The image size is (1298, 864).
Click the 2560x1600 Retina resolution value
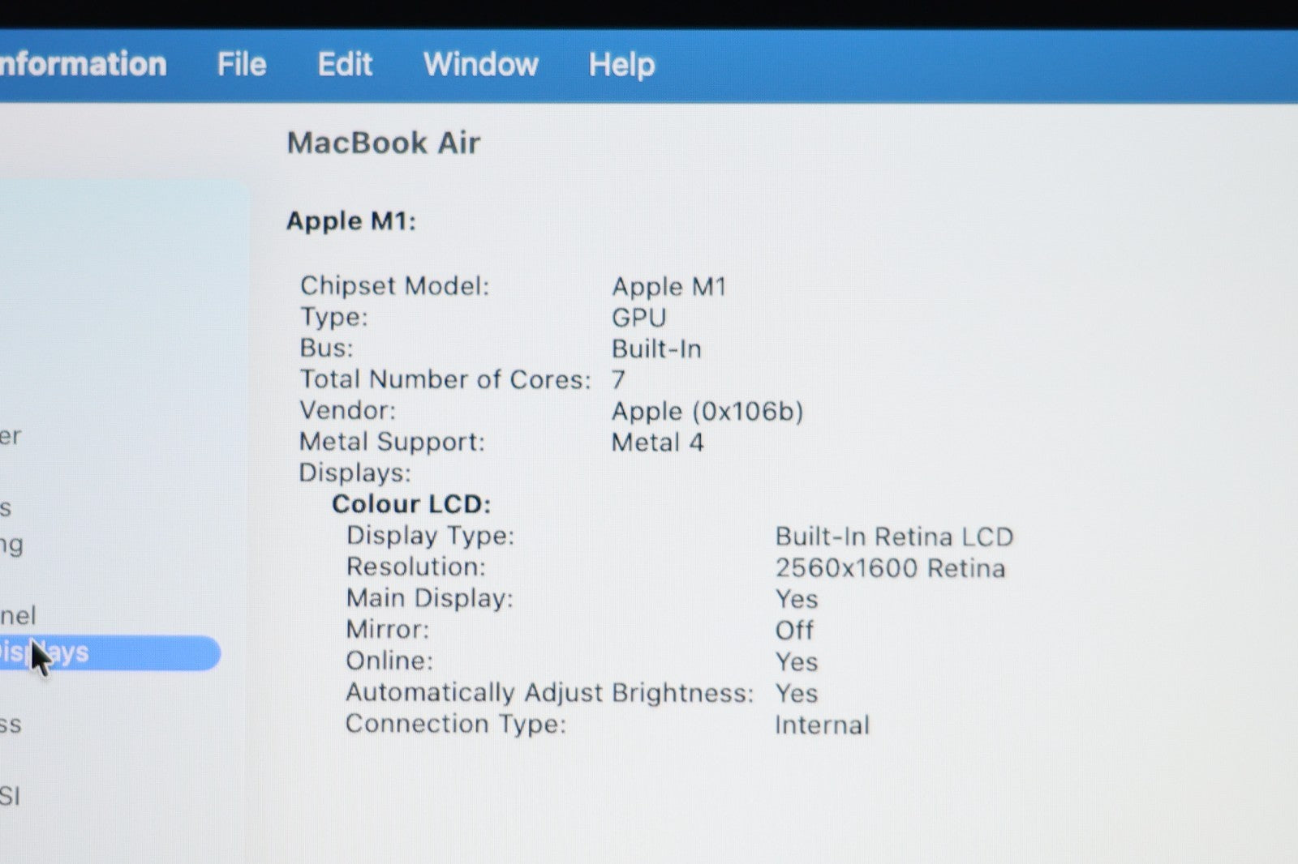[889, 568]
